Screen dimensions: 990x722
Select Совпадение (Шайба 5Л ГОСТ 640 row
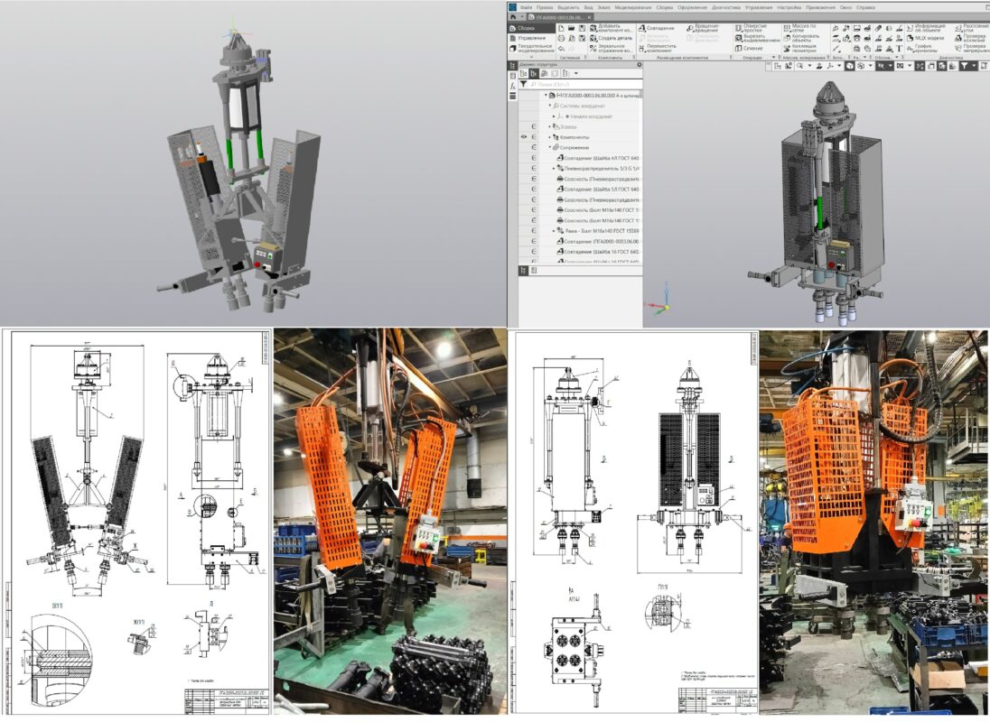pos(597,190)
